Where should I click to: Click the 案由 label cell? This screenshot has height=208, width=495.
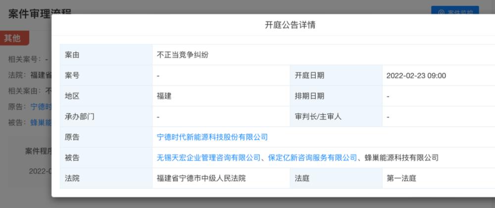[106, 55]
